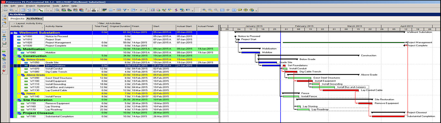Click the February 2015 timescale header
This screenshot has height=123, width=441.
pyautogui.click(x=304, y=26)
